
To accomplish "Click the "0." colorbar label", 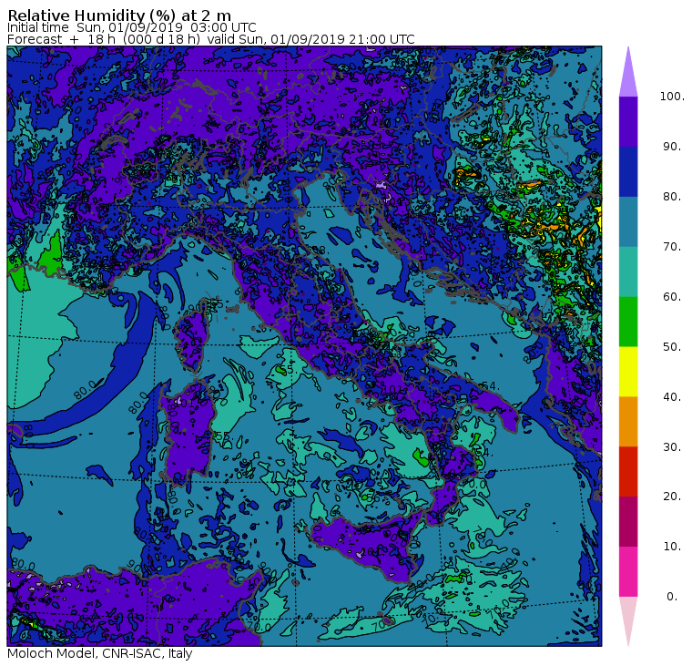I will coord(672,597).
